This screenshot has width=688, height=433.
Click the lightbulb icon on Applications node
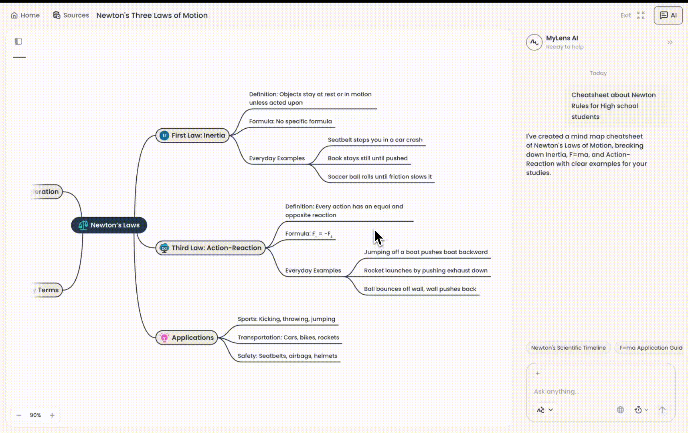164,338
